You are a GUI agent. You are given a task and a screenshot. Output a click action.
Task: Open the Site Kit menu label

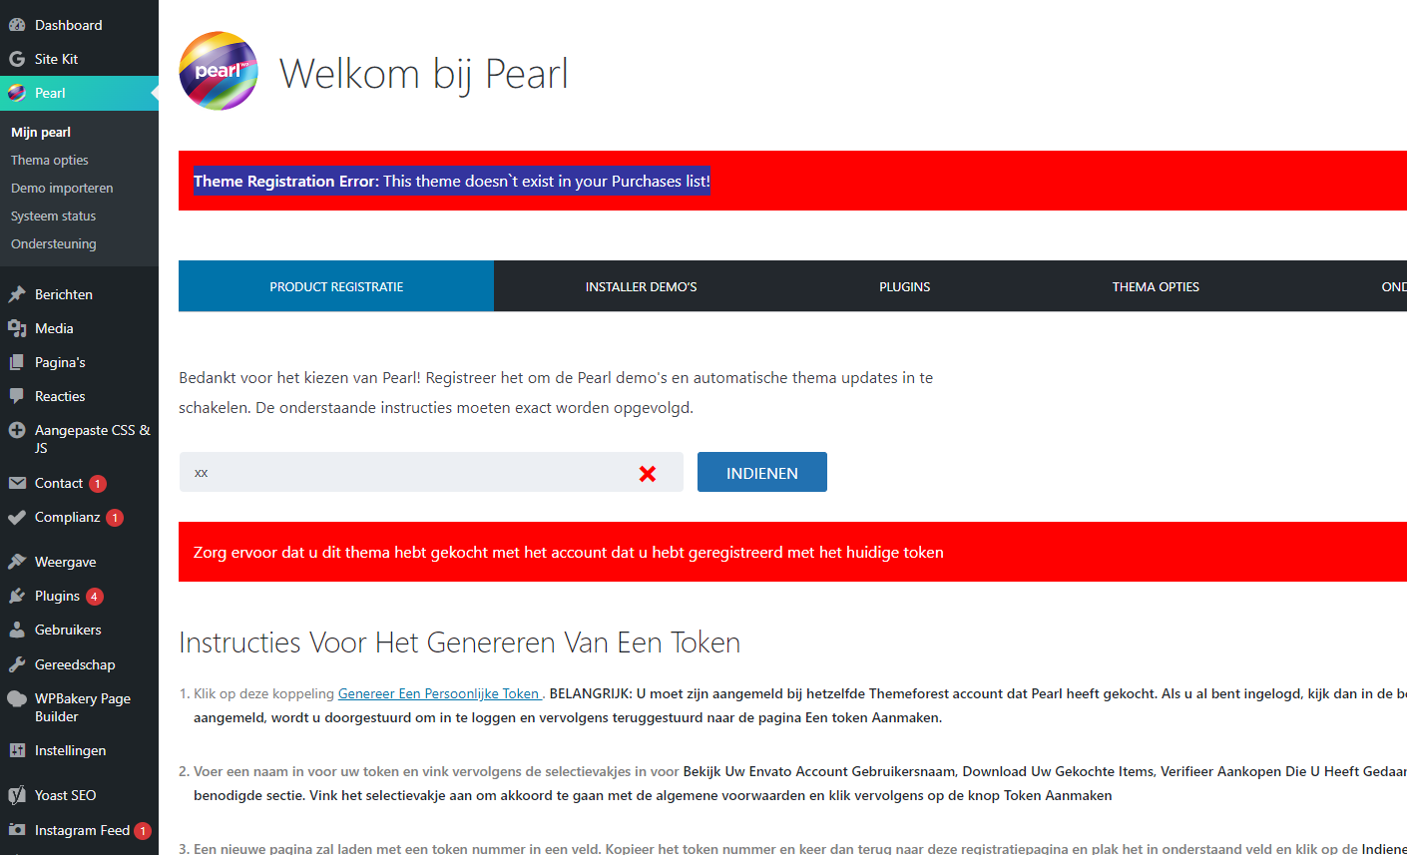click(56, 59)
